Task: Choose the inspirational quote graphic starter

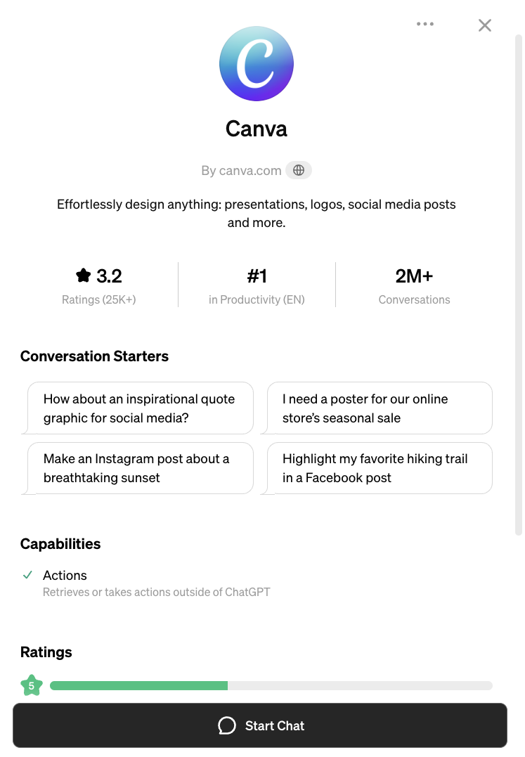Action: [140, 408]
